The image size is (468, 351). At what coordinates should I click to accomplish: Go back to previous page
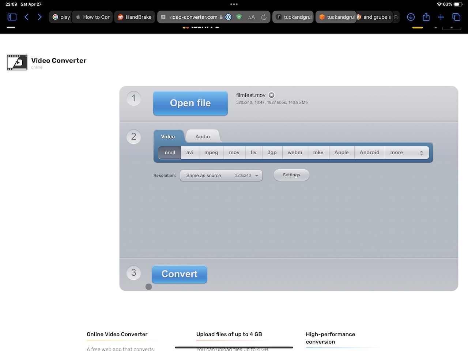27,17
